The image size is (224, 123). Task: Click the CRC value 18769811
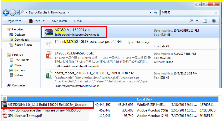pyautogui.click(x=206, y=105)
